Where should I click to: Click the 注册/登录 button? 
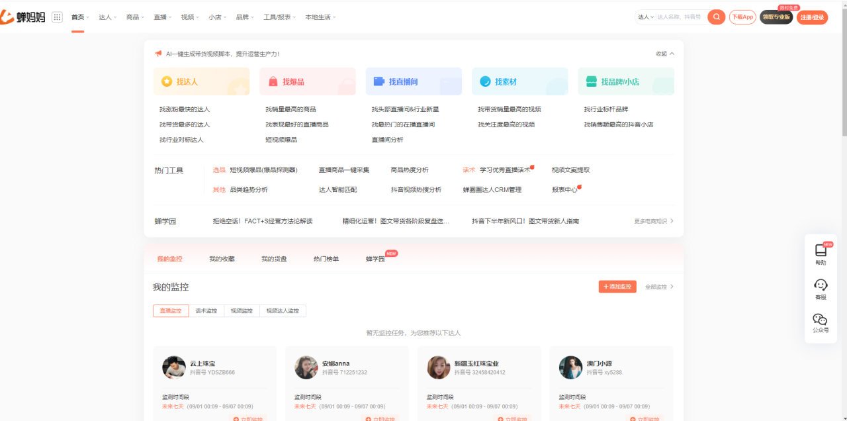point(812,17)
